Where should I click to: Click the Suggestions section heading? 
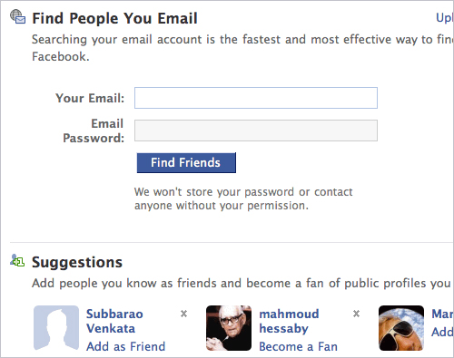77,263
